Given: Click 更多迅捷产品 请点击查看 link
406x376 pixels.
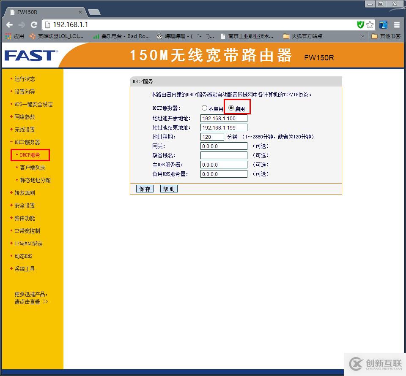Looking at the screenshot, I should tap(31, 298).
